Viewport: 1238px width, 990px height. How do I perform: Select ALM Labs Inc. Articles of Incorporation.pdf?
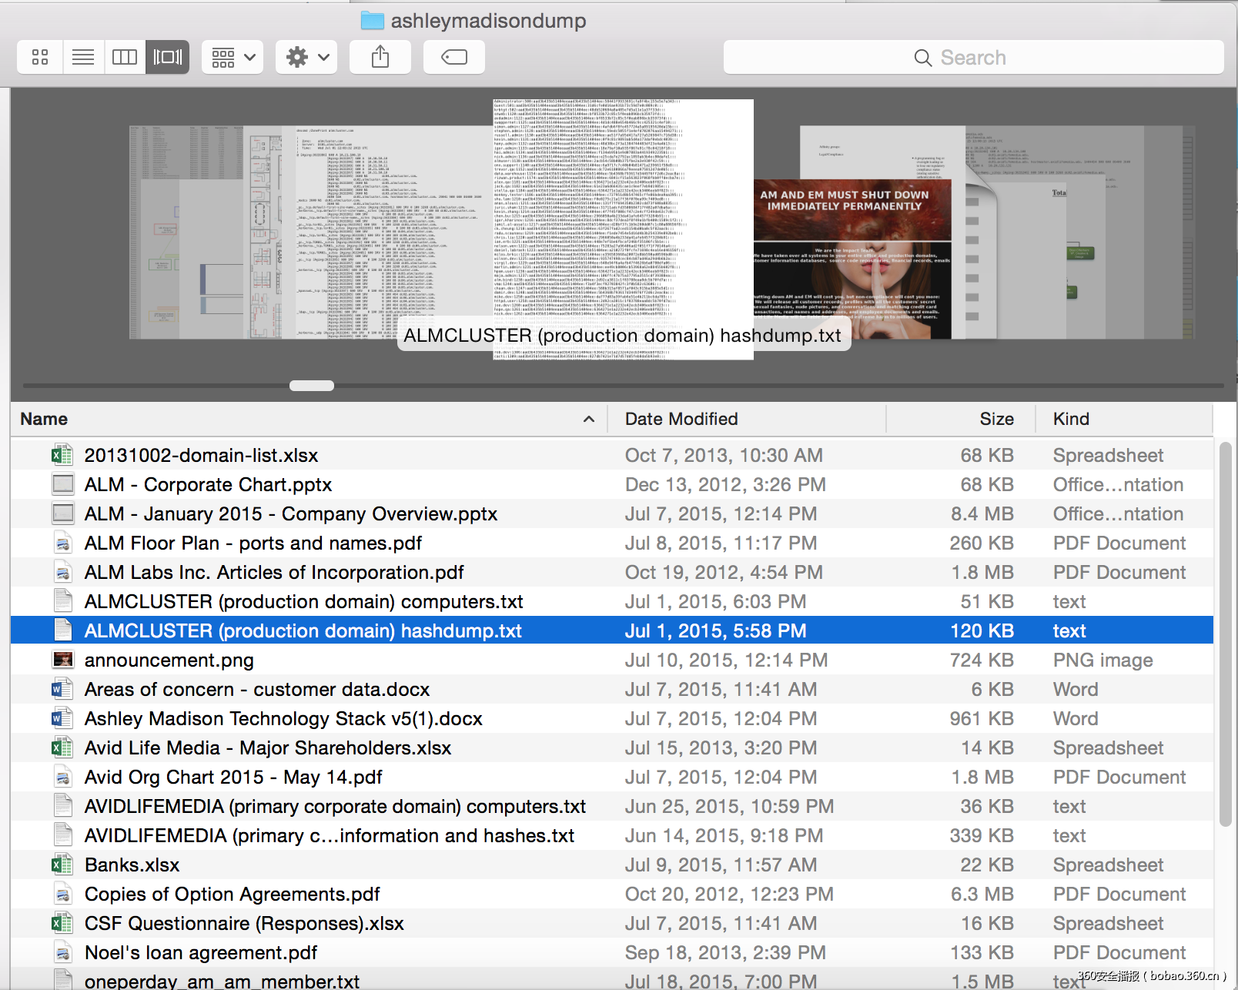point(274,572)
